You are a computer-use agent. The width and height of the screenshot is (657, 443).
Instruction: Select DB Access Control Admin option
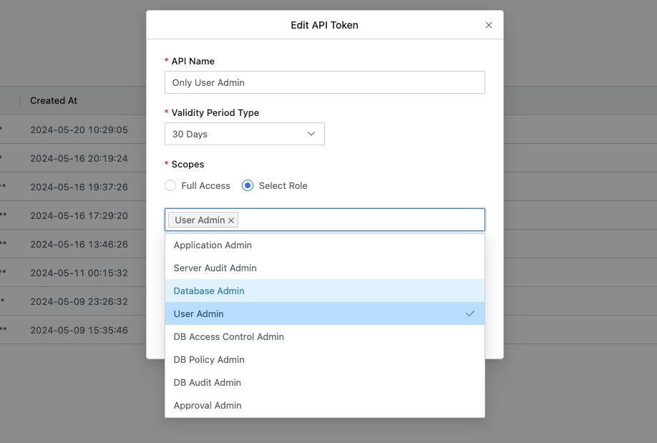(228, 336)
